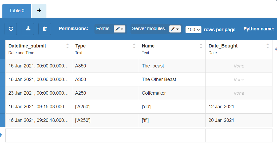Sort by Date_Bought column
277x144 pixels.
click(x=268, y=46)
